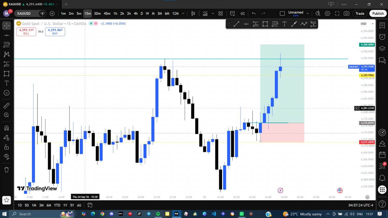Pick rectangle tool in floating toolbar
This screenshot has width=388, height=218.
click(265, 24)
